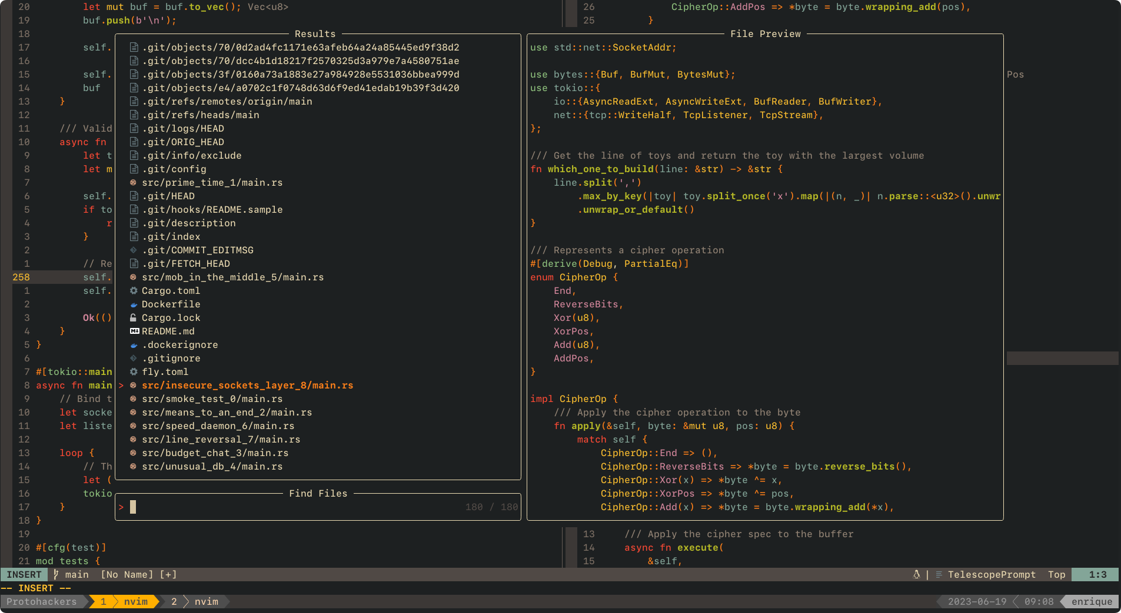Select the .git/logs/HEAD result

click(x=318, y=128)
